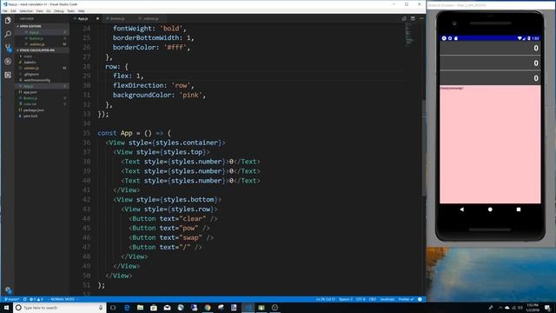Click the Android home button in emulator
The width and height of the screenshot is (556, 313).
490,210
